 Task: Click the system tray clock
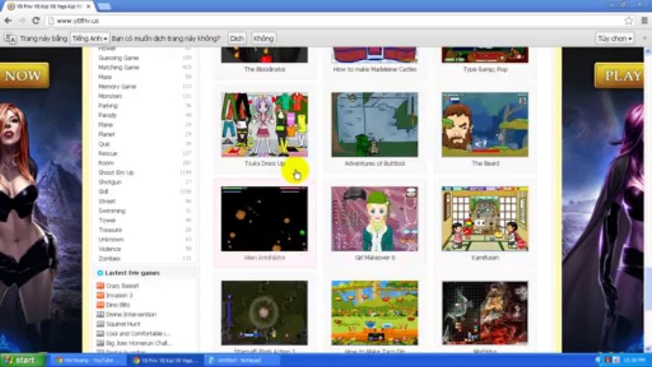[x=635, y=360]
